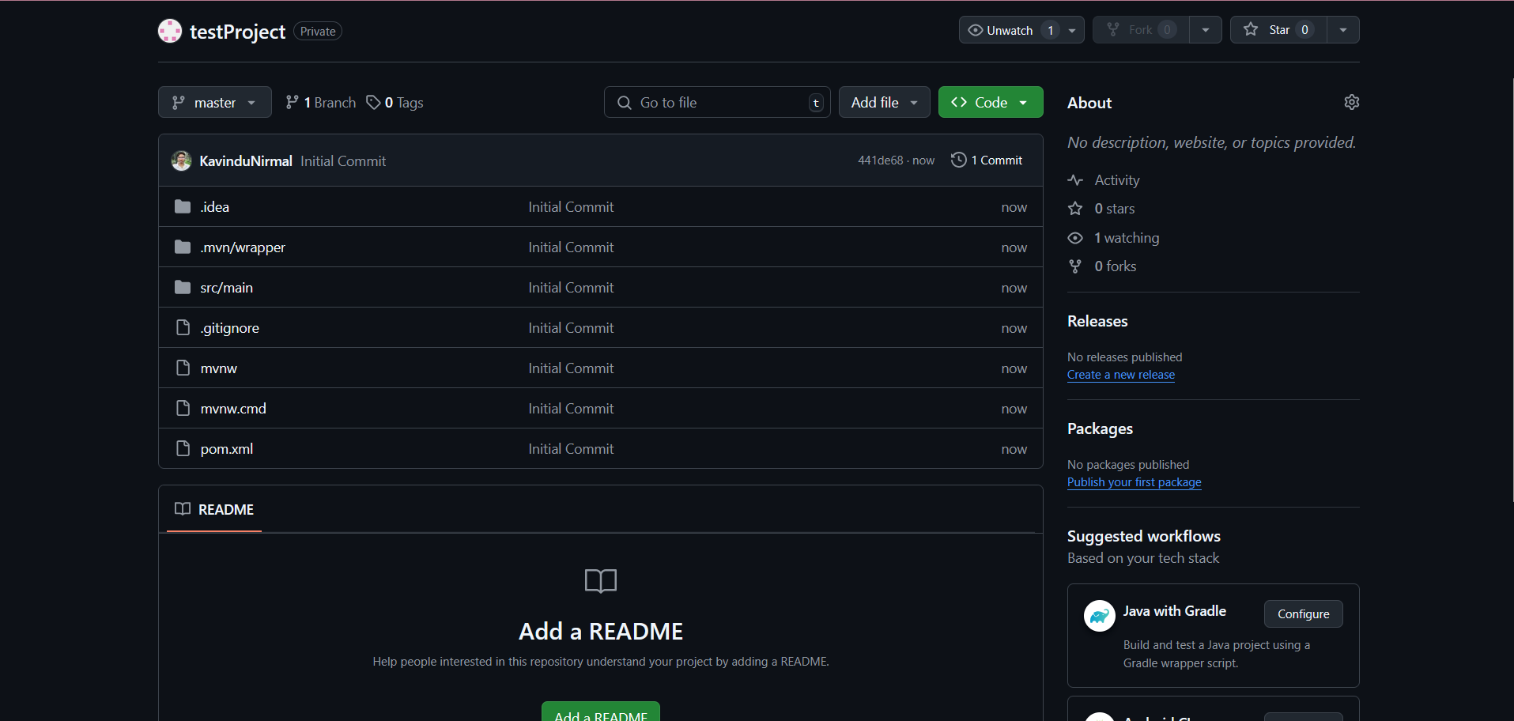Click the Activity pulse icon
1514x721 pixels.
coord(1075,180)
